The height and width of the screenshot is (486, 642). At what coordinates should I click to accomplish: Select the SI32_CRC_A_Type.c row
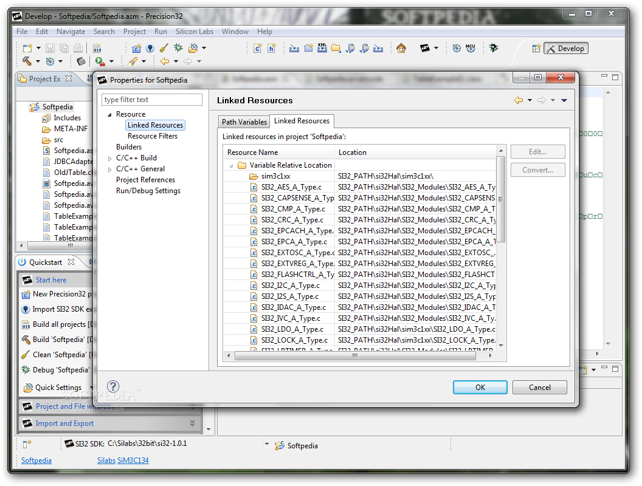tap(359, 220)
